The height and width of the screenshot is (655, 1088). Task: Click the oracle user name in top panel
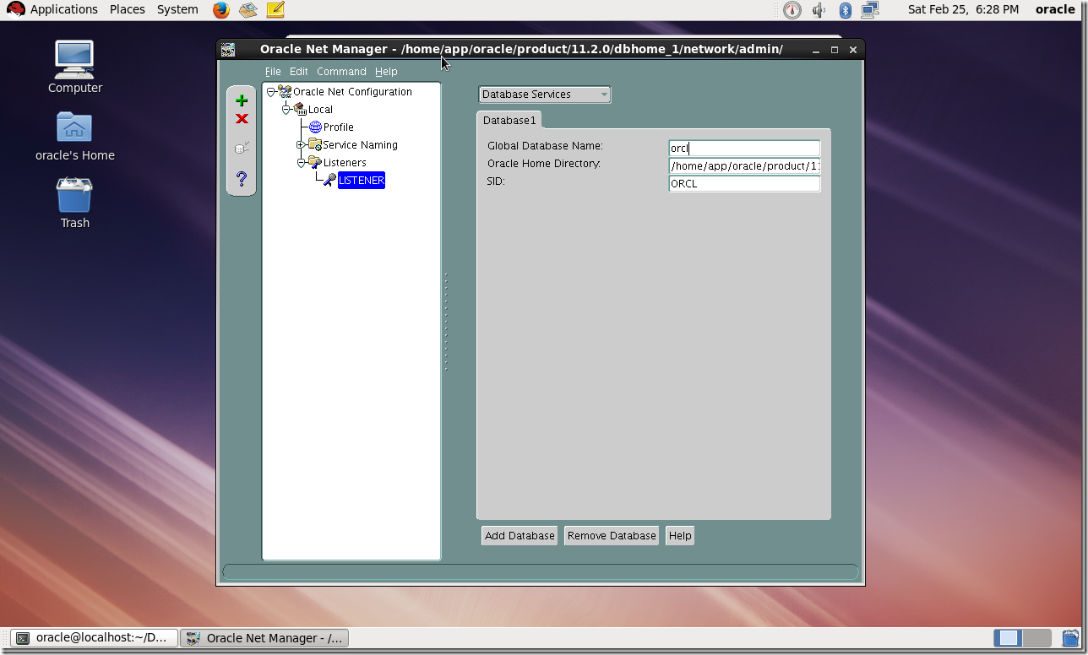(1055, 9)
